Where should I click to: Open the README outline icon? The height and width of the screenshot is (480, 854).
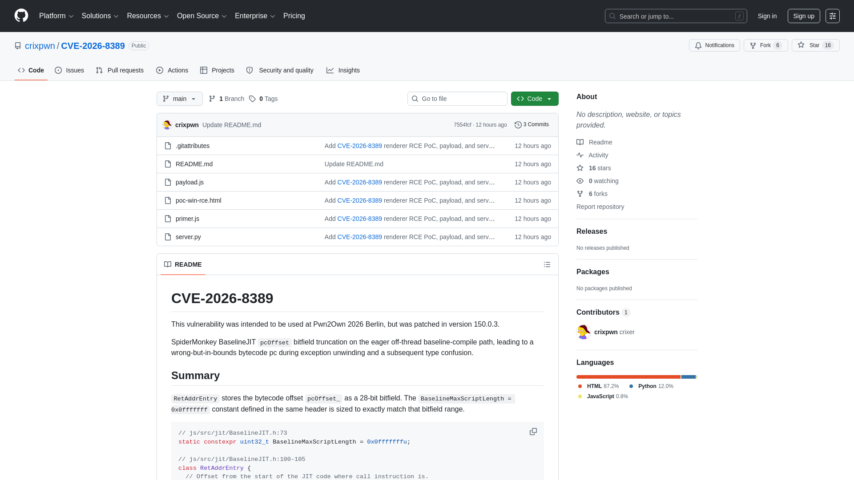547,264
